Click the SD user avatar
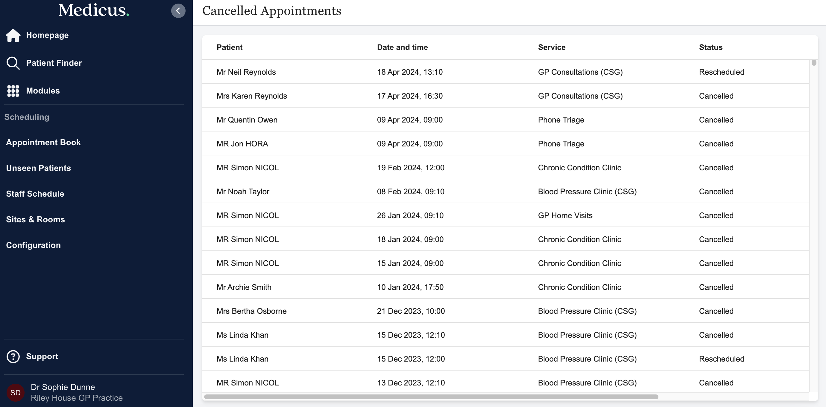The image size is (826, 407). click(x=15, y=393)
